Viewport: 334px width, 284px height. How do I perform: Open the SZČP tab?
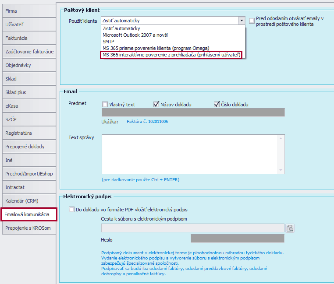[29, 119]
